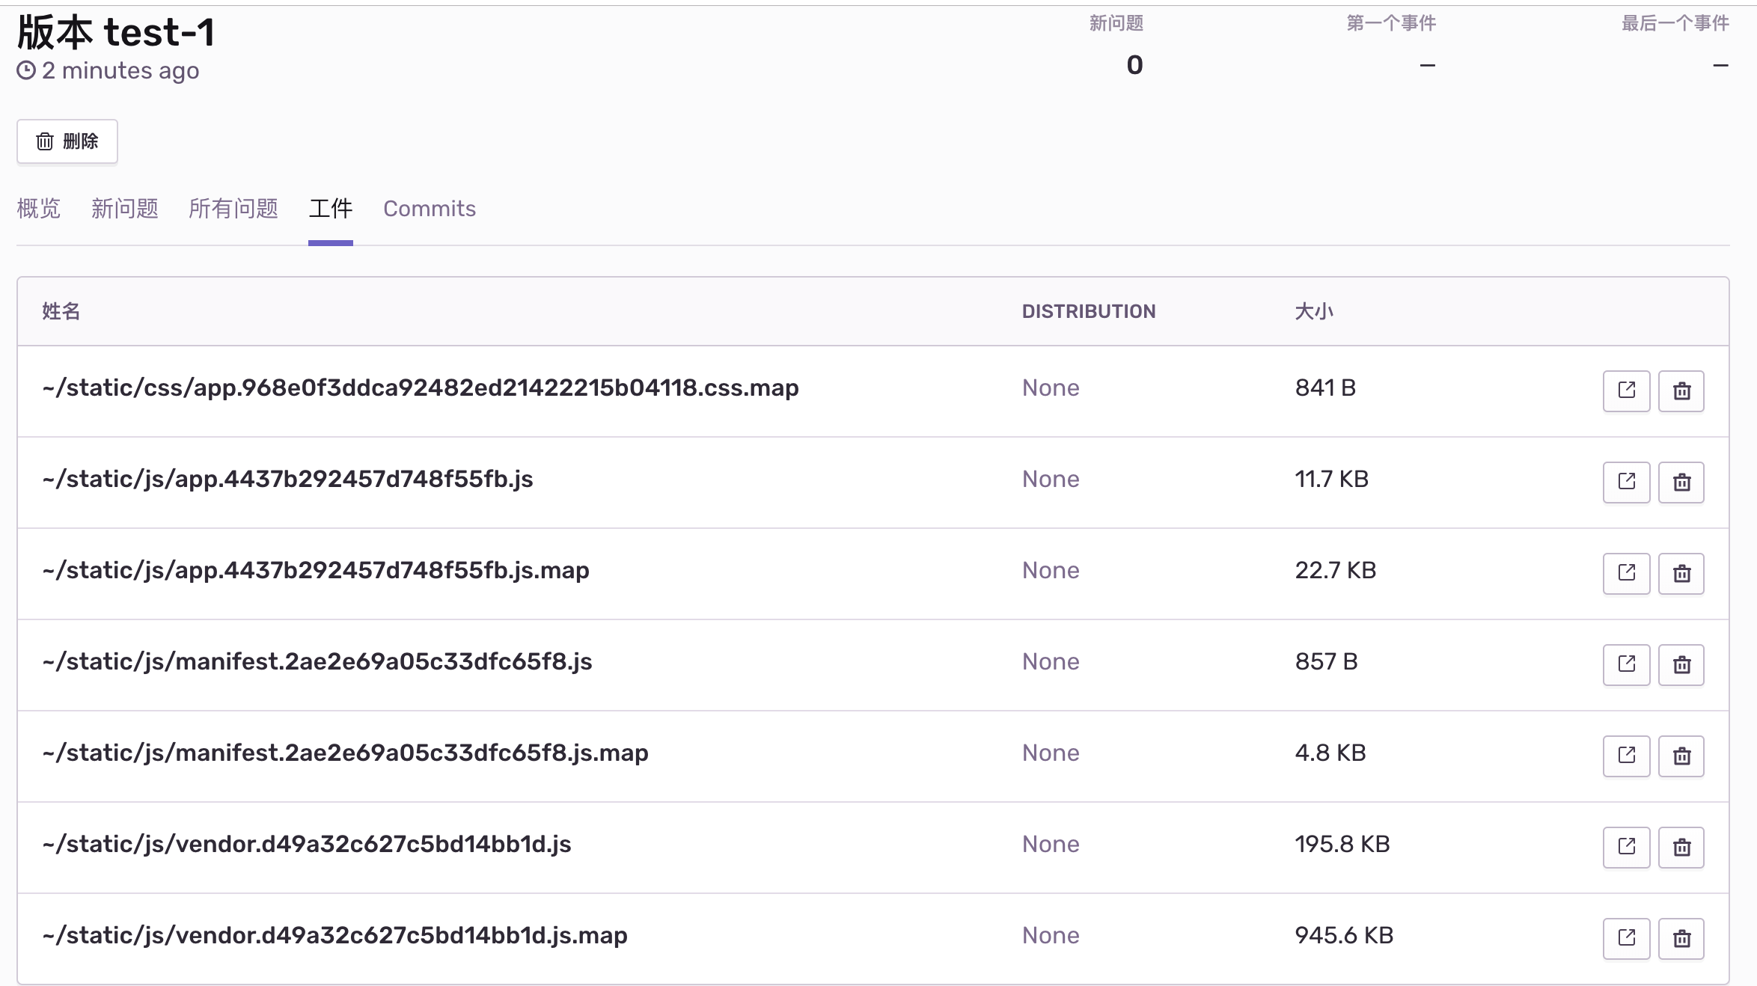Click the vendor.js.map file name
Image resolution: width=1757 pixels, height=986 pixels.
[x=334, y=935]
